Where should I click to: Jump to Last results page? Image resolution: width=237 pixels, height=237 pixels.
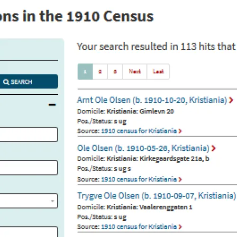point(158,72)
